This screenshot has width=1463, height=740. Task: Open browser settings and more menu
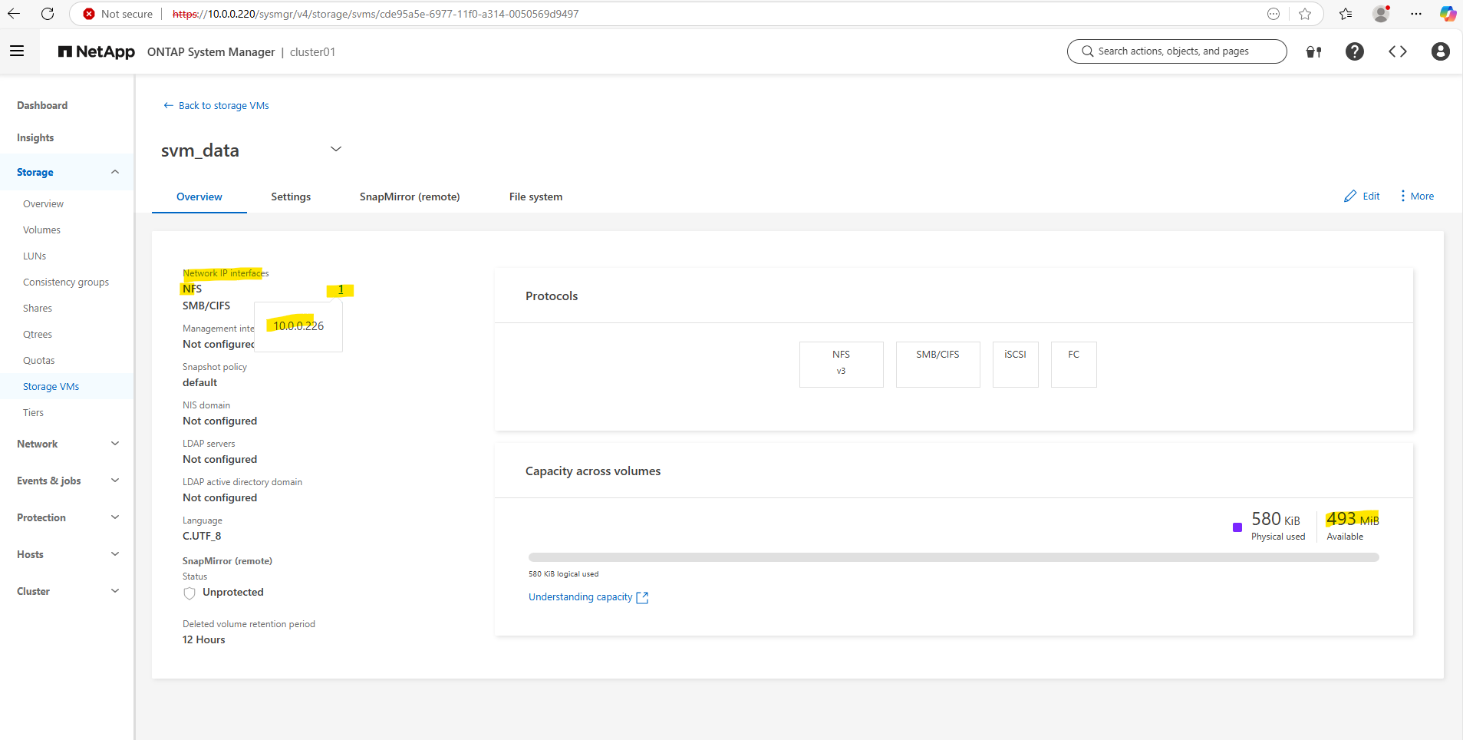point(1416,14)
